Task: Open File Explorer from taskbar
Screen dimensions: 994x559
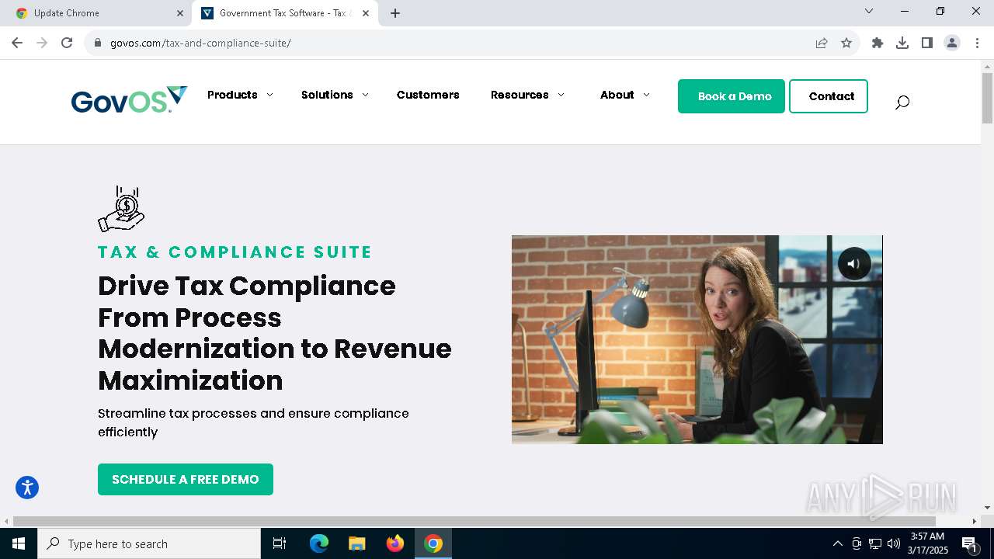Action: [x=356, y=543]
